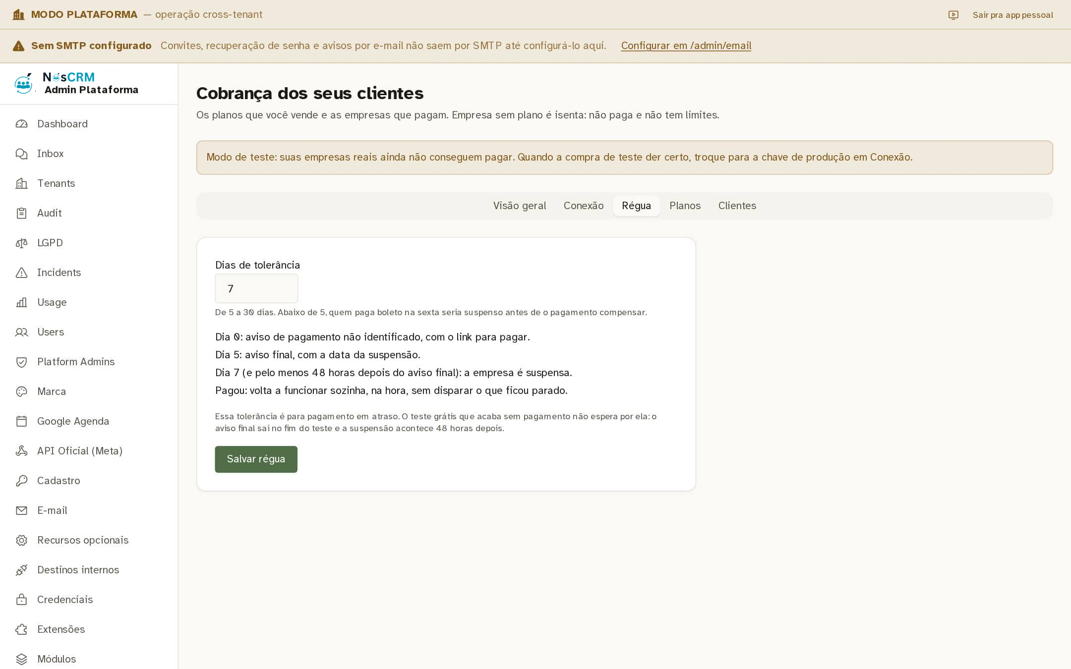Click the MODO PLATAFORMA building icon
This screenshot has height=669, width=1071.
coord(18,14)
